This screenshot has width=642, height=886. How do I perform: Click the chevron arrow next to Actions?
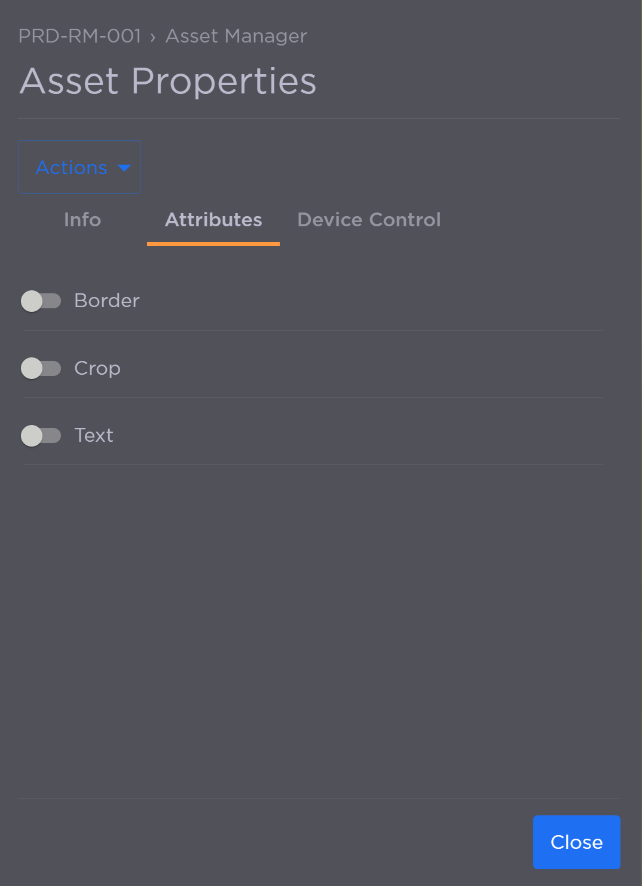(x=124, y=168)
